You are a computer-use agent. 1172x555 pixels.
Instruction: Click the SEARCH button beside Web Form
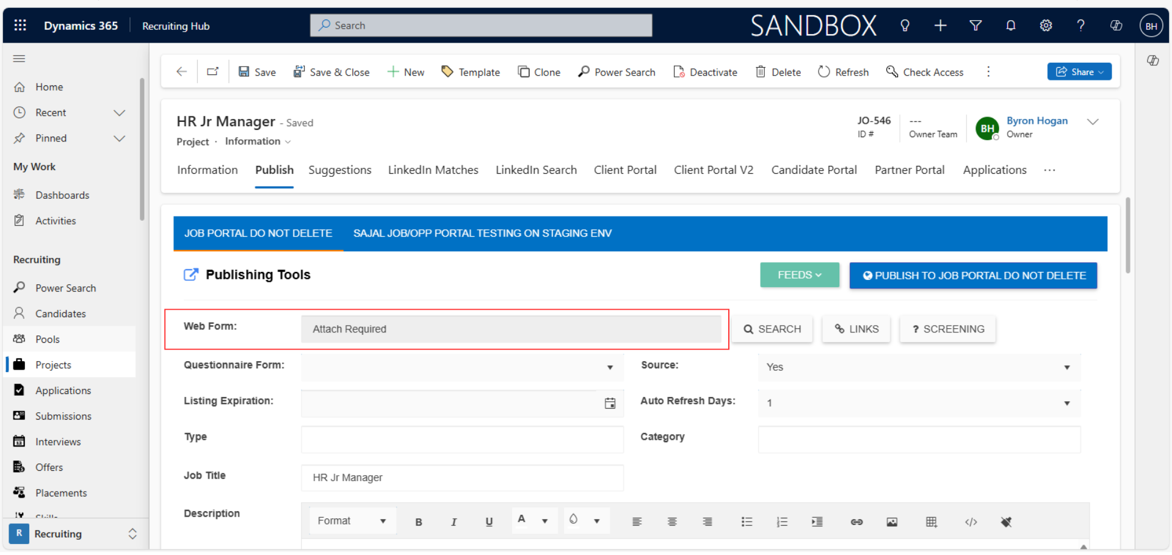pyautogui.click(x=772, y=329)
